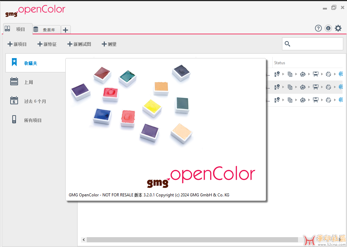Viewport: 347px width, 247px height.
Task: Open the settings gear icon
Action: [338, 28]
